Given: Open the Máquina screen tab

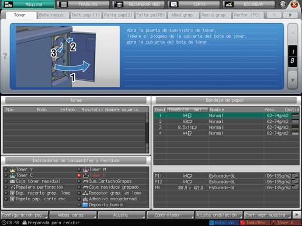Looking at the screenshot, I should [x=28, y=4].
